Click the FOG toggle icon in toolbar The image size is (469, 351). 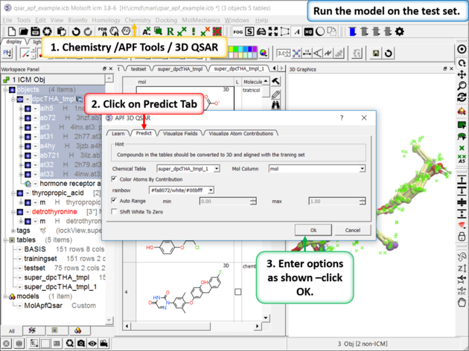point(237,32)
